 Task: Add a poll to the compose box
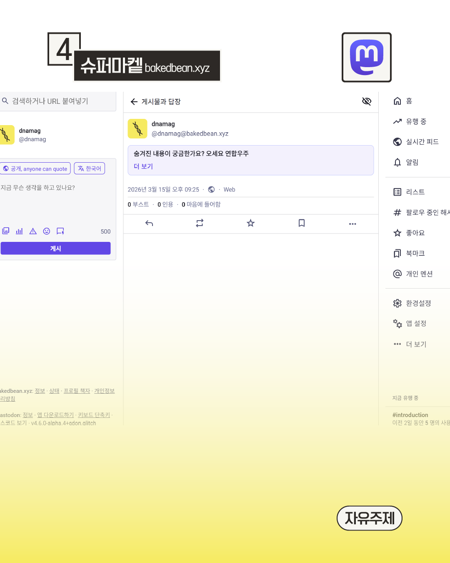(x=19, y=231)
